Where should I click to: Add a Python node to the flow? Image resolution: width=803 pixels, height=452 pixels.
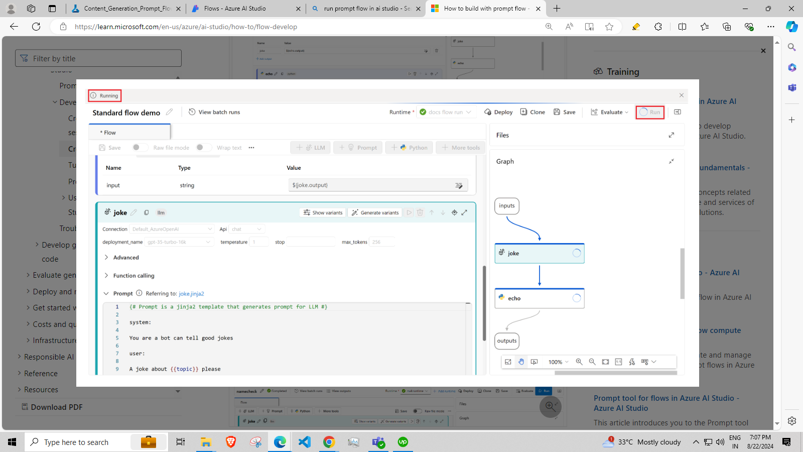[x=409, y=147]
